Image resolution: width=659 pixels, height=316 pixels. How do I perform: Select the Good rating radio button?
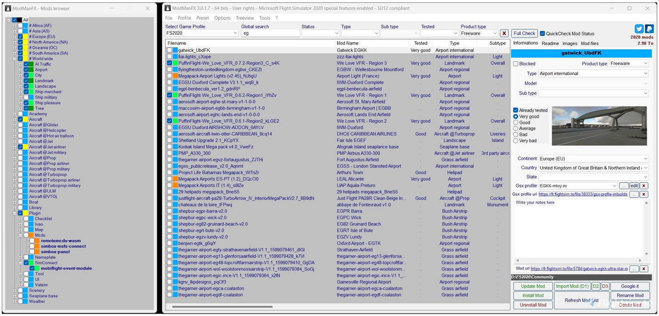516,123
